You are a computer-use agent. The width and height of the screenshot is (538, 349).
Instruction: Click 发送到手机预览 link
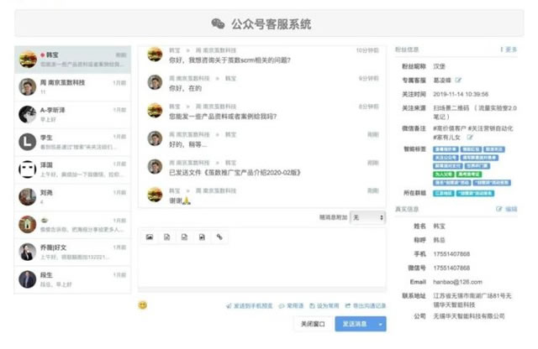pos(250,306)
